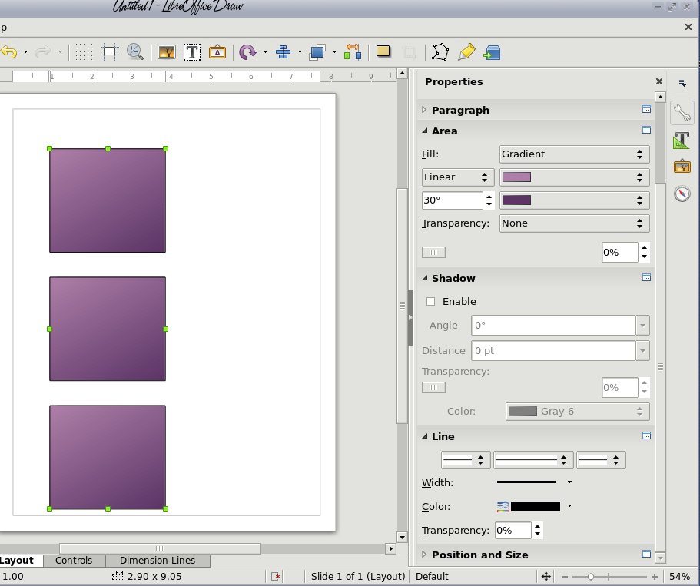This screenshot has width=700, height=586.
Task: Collapse the Line panel
Action: [x=425, y=436]
